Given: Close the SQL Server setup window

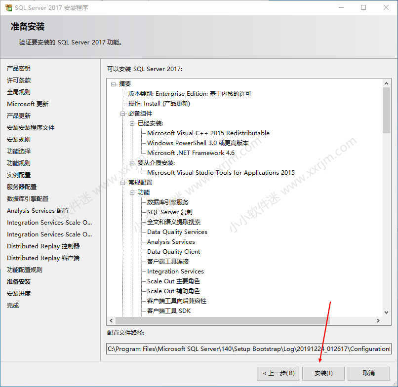Looking at the screenshot, I should tap(386, 7).
